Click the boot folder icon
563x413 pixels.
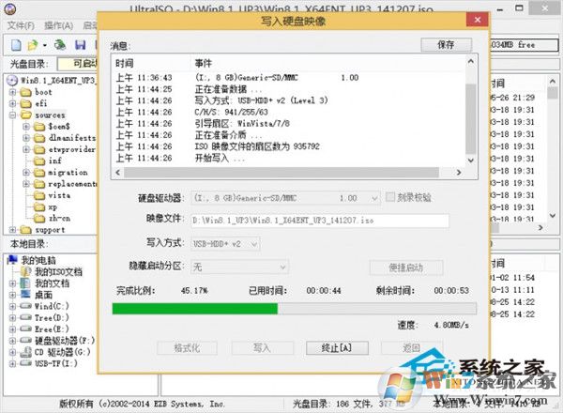coord(26,92)
